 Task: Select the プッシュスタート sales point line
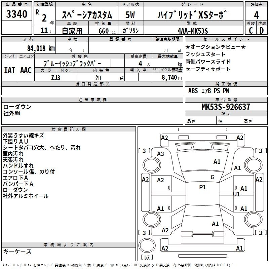click(205, 54)
